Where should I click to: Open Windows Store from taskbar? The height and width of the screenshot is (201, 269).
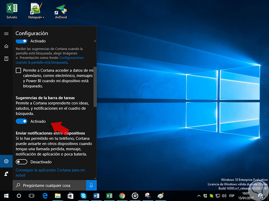70,196
